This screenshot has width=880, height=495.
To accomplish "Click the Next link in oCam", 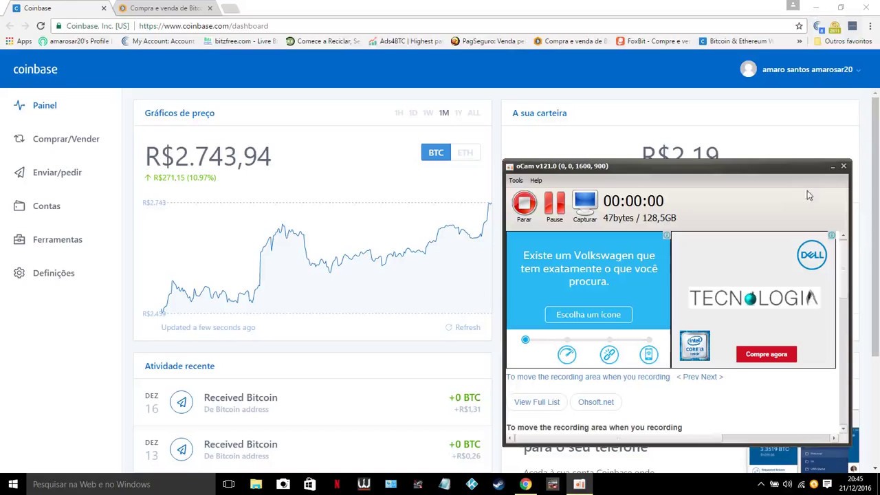I will click(712, 377).
